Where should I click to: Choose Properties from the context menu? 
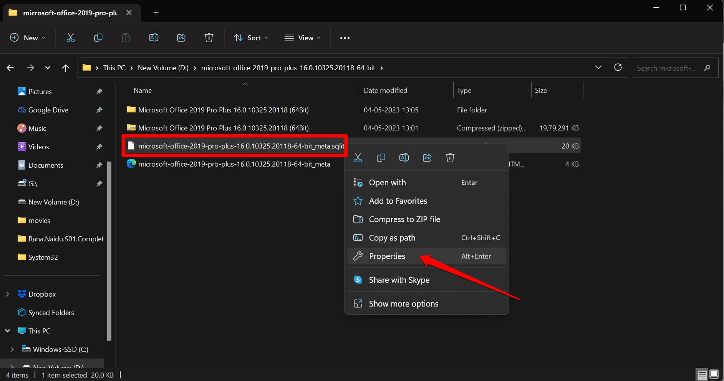tap(387, 256)
